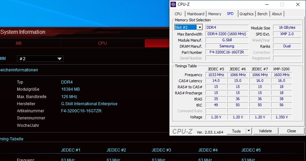Select the SPD tab in CPU-Z

pyautogui.click(x=230, y=14)
